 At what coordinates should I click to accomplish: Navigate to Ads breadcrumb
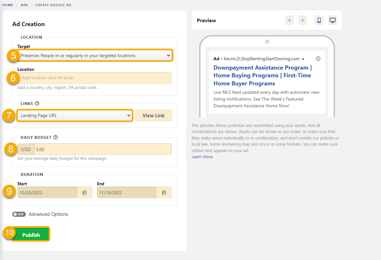24,5
